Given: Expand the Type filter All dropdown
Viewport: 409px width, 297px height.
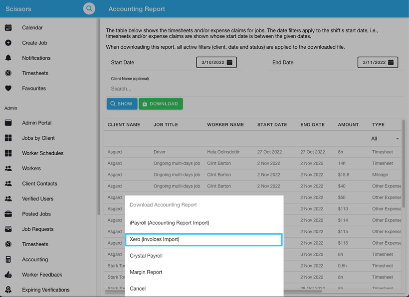Looking at the screenshot, I should (x=385, y=139).
